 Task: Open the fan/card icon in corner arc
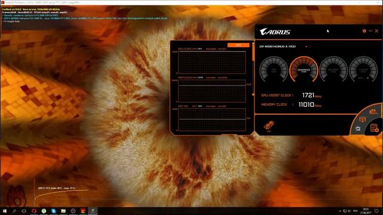373,112
